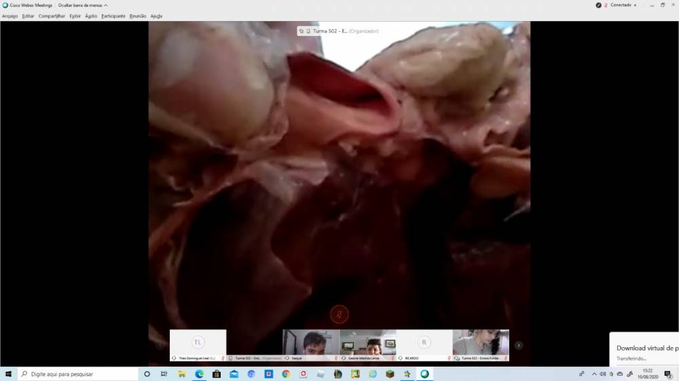Open the Participante menu

point(113,16)
